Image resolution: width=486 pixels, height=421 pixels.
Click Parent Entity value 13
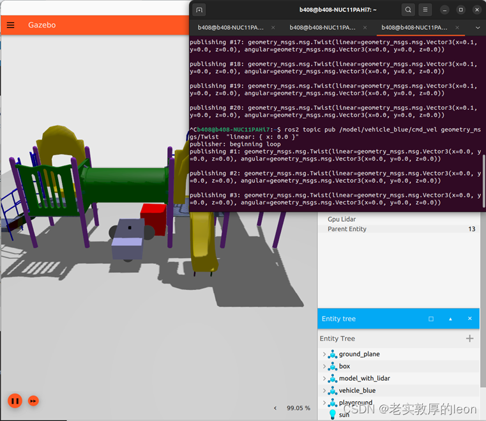(x=471, y=229)
